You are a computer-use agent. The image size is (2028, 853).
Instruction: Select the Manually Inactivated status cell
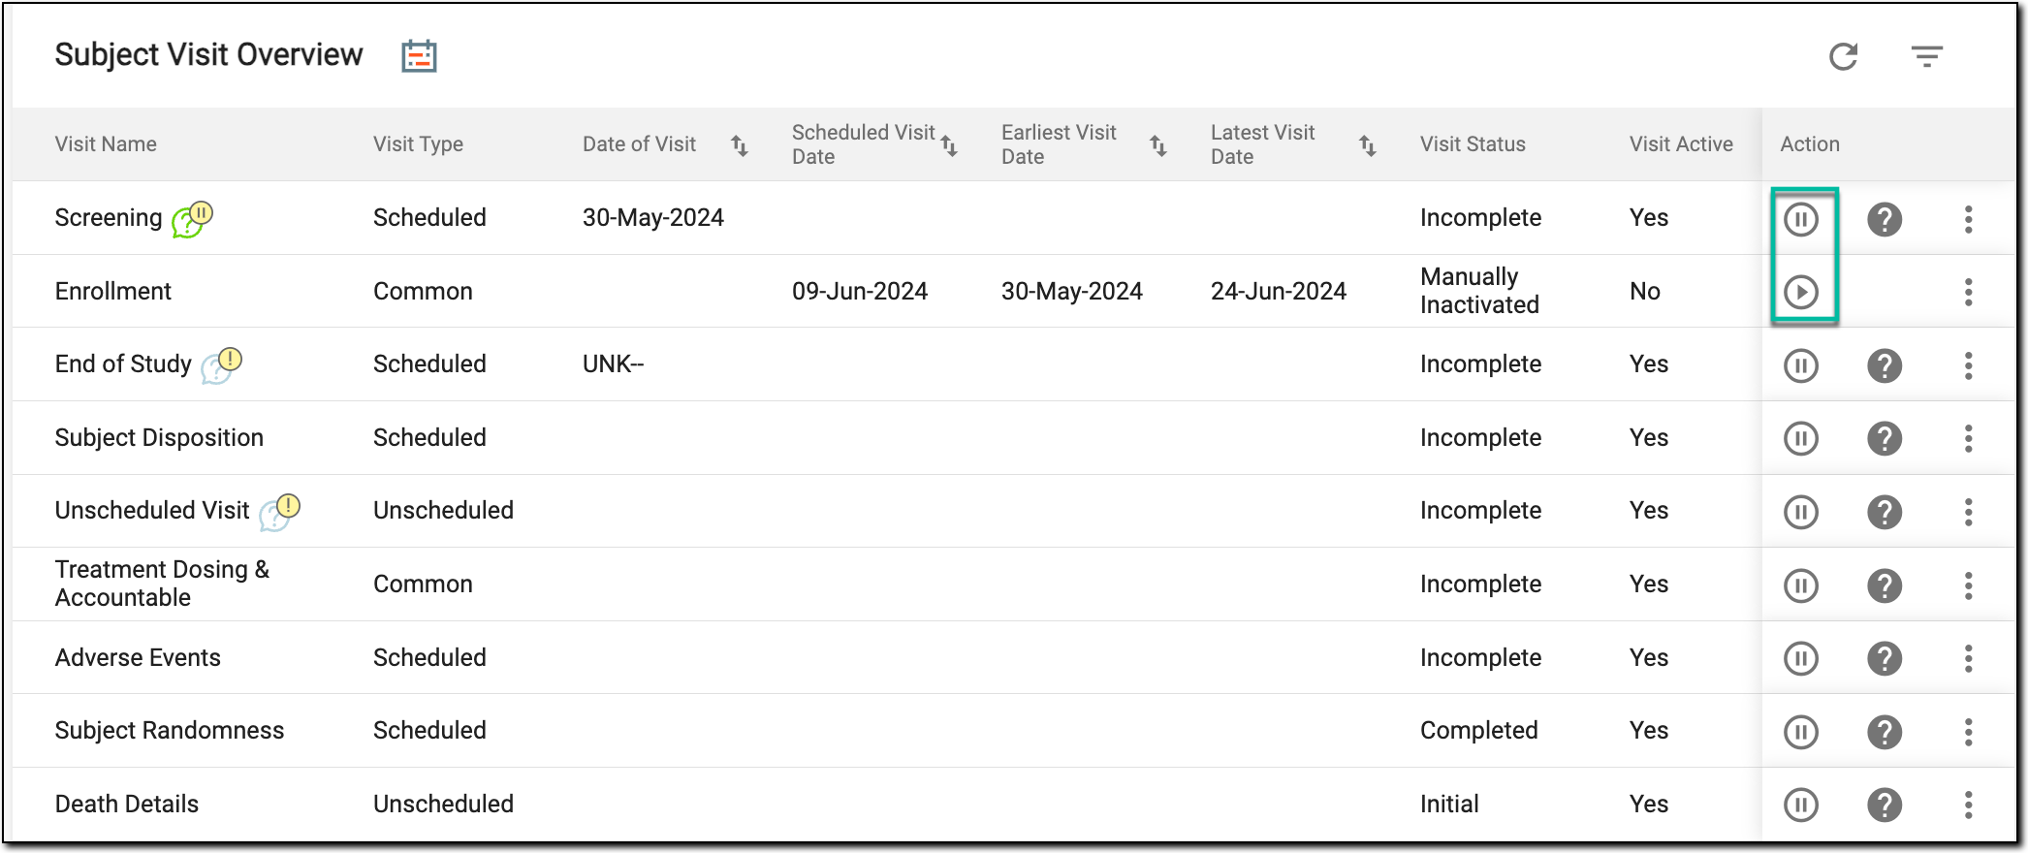pyautogui.click(x=1479, y=291)
